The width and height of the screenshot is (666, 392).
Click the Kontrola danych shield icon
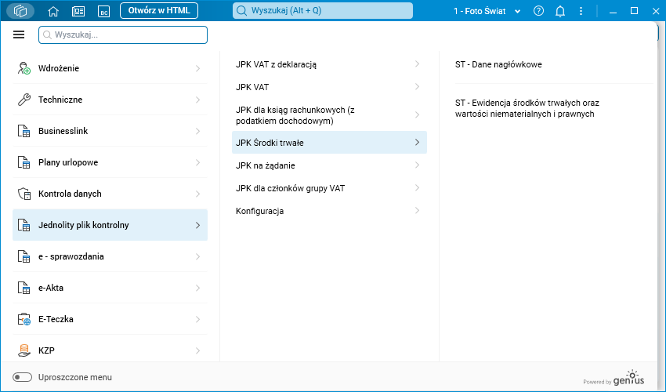click(24, 194)
